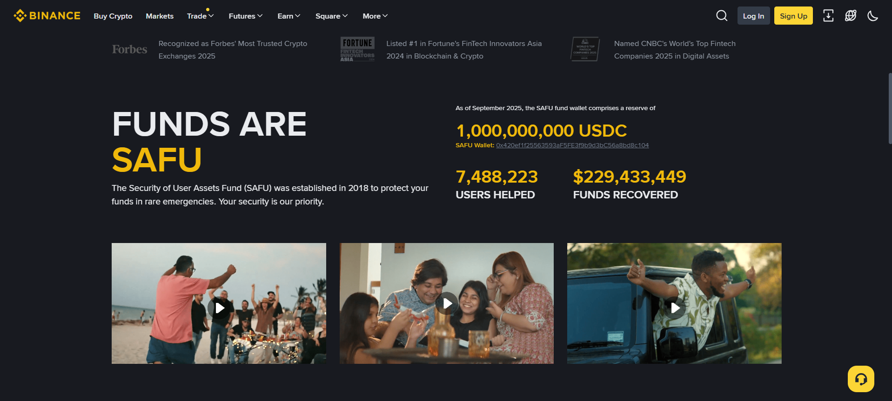Play the man in car video
The image size is (892, 401).
pos(674,308)
